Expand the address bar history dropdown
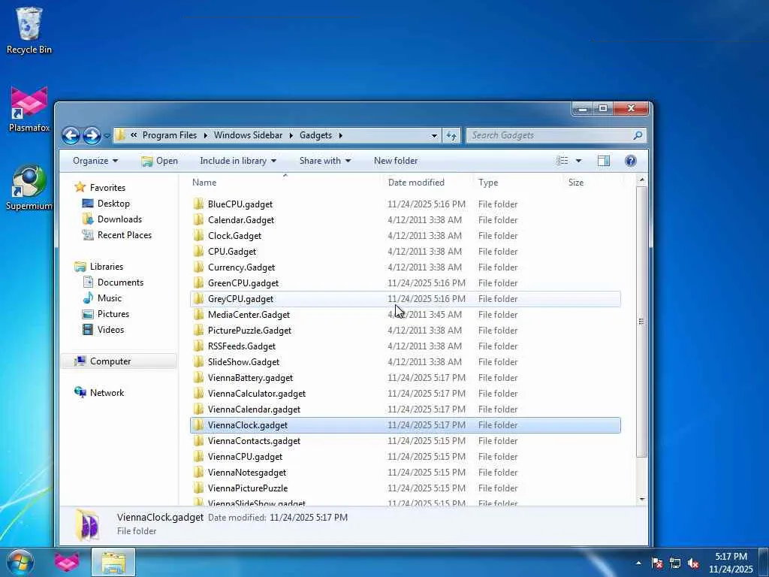The height and width of the screenshot is (577, 769). coord(434,136)
